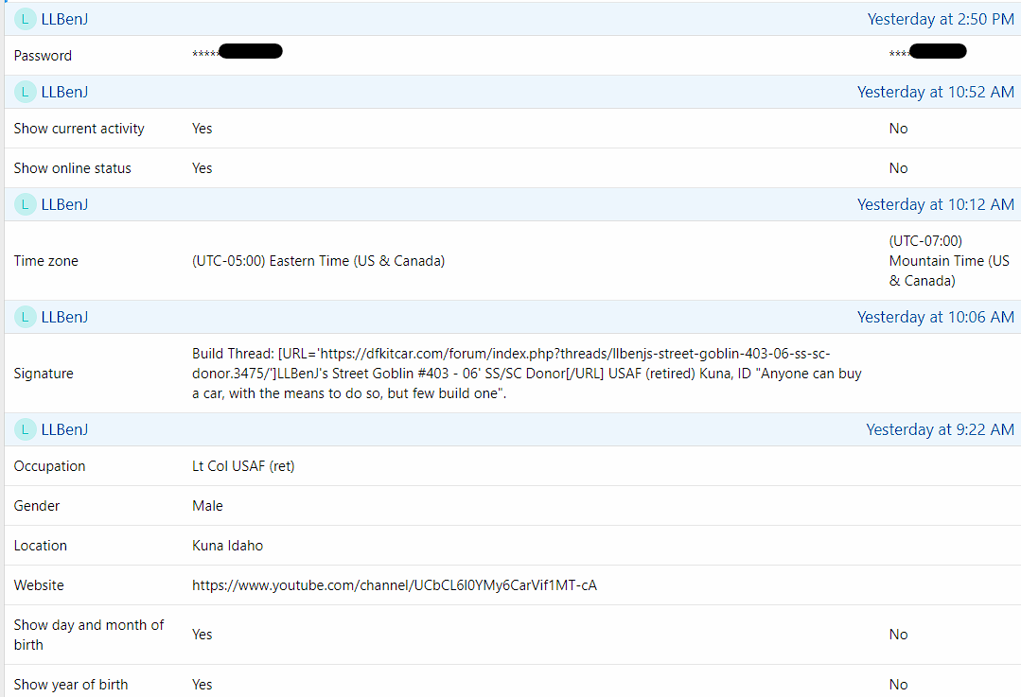
Task: Click the Yesterday at 9:22 AM timestamp
Action: tap(940, 429)
